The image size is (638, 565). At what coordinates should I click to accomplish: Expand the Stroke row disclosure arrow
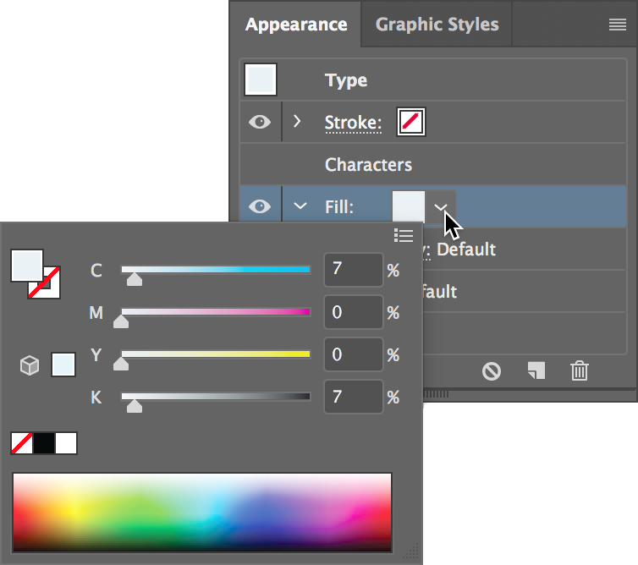pyautogui.click(x=297, y=122)
